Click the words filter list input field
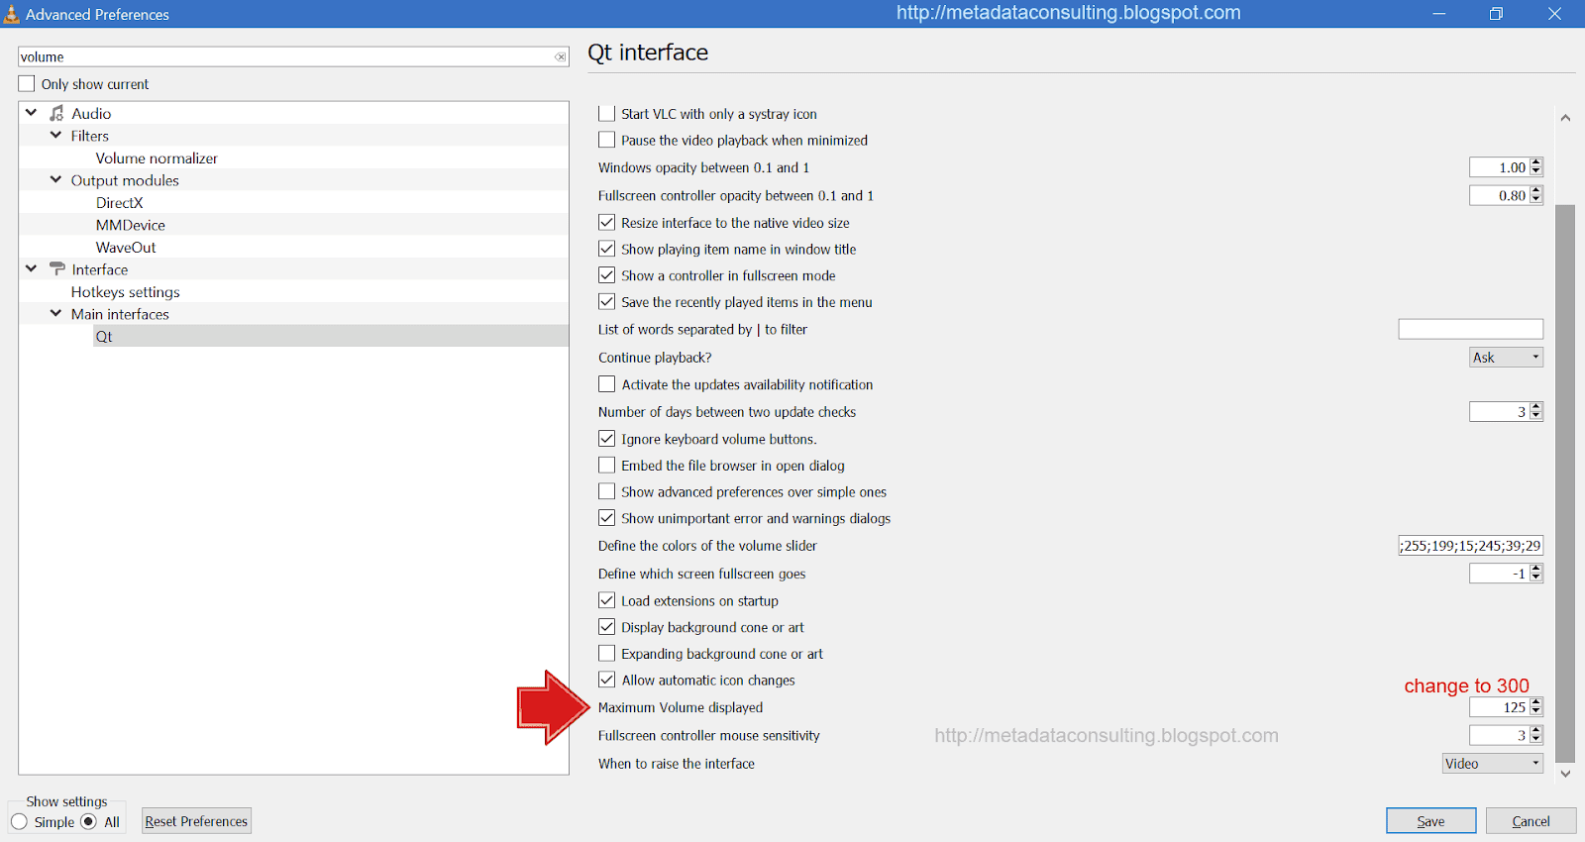Image resolution: width=1585 pixels, height=842 pixels. click(1471, 330)
